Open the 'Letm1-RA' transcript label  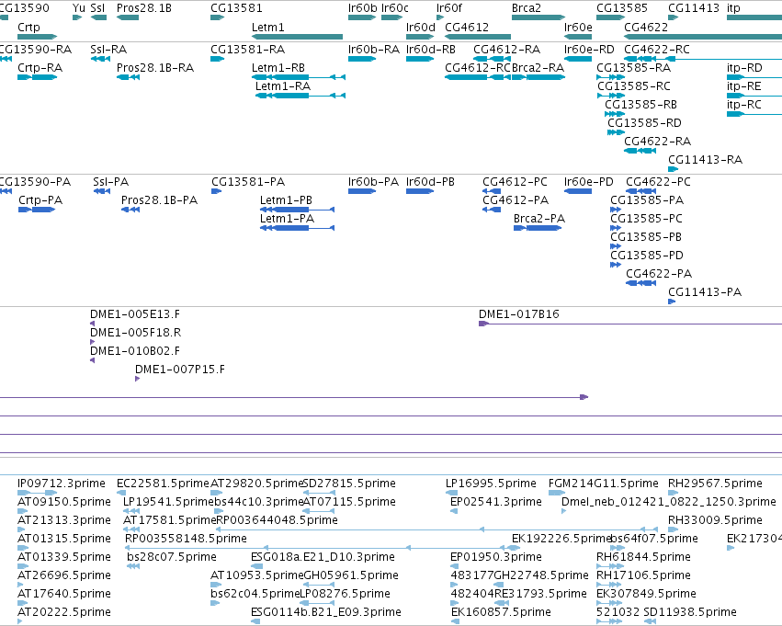283,86
